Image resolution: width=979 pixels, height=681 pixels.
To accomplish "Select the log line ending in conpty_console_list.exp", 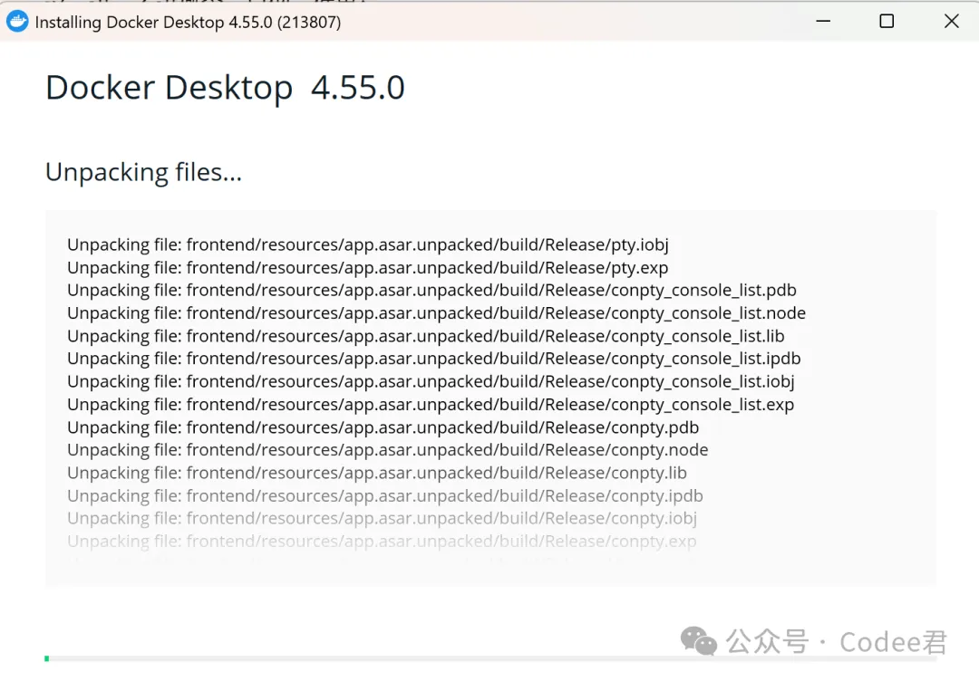I will [431, 405].
